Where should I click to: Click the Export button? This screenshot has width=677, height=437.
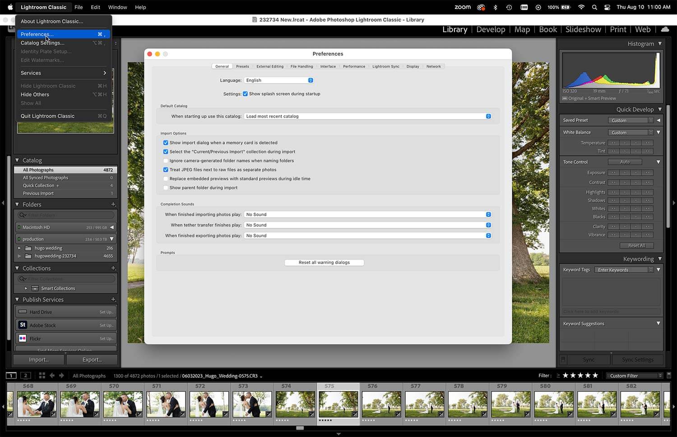pos(92,360)
